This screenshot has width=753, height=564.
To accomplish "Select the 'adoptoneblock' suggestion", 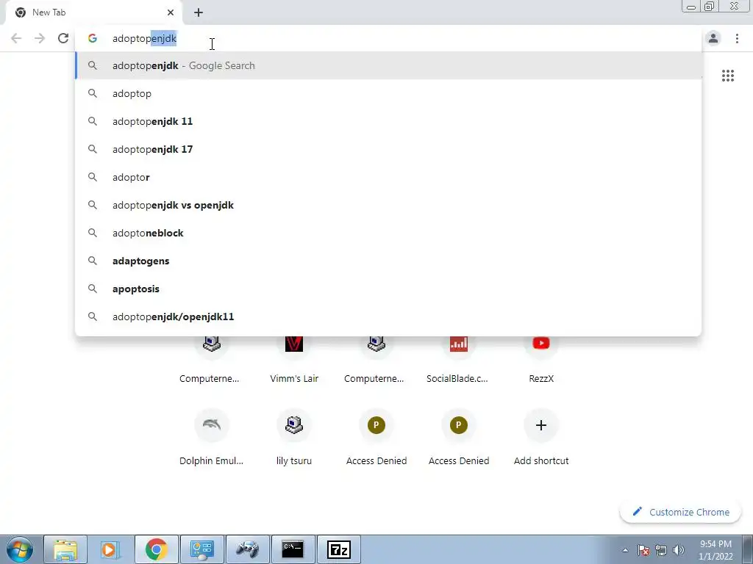I will [388, 233].
